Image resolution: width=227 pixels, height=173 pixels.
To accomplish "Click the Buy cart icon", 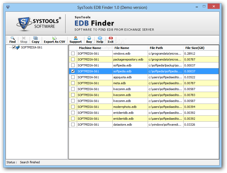I will (89, 38).
